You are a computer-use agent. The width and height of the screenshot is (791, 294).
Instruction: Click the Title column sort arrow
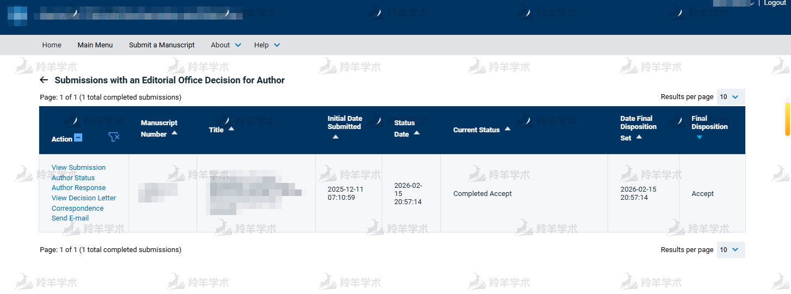pyautogui.click(x=231, y=129)
